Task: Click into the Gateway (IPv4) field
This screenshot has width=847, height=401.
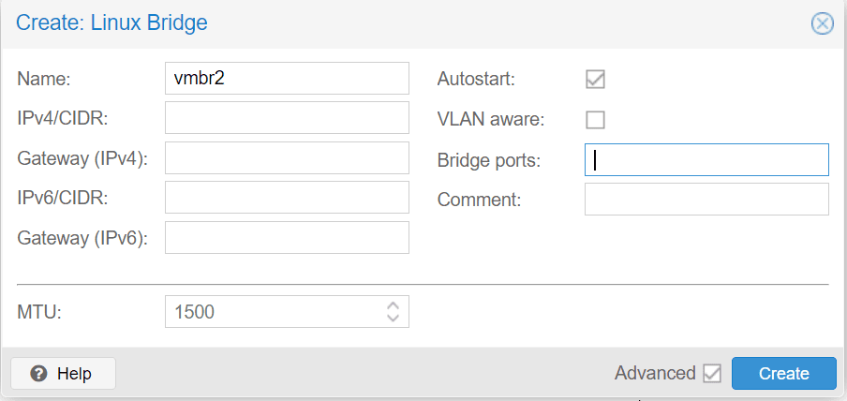Action: click(x=287, y=157)
